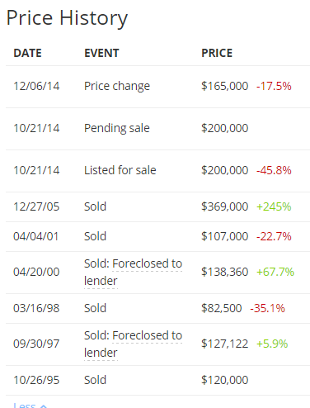Click the $138,360 foreclosure price
The image size is (310, 408).
(x=225, y=272)
